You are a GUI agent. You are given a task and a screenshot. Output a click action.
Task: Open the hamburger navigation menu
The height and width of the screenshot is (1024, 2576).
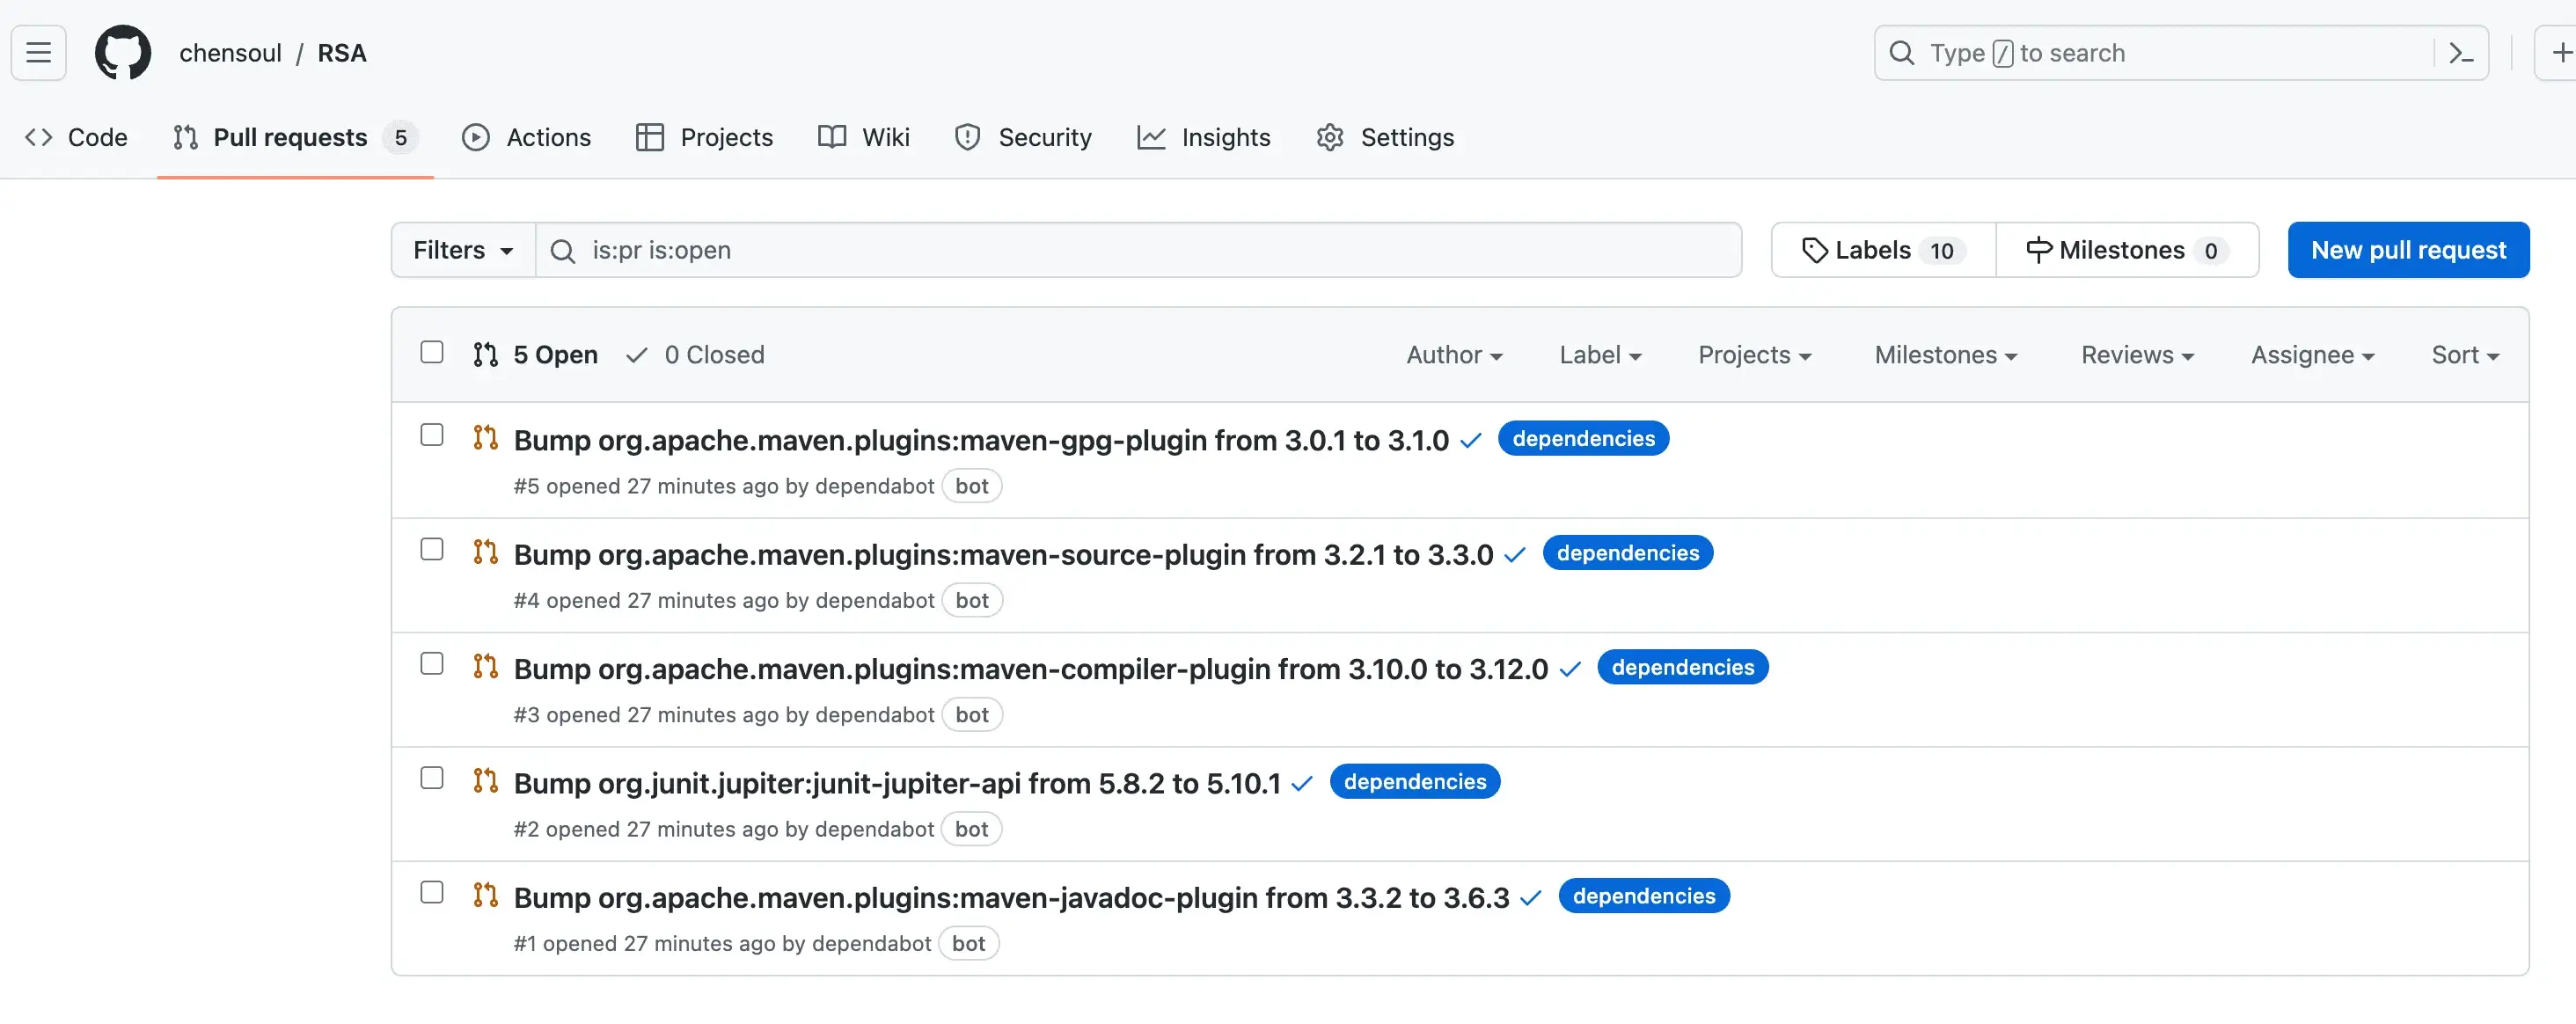[38, 53]
